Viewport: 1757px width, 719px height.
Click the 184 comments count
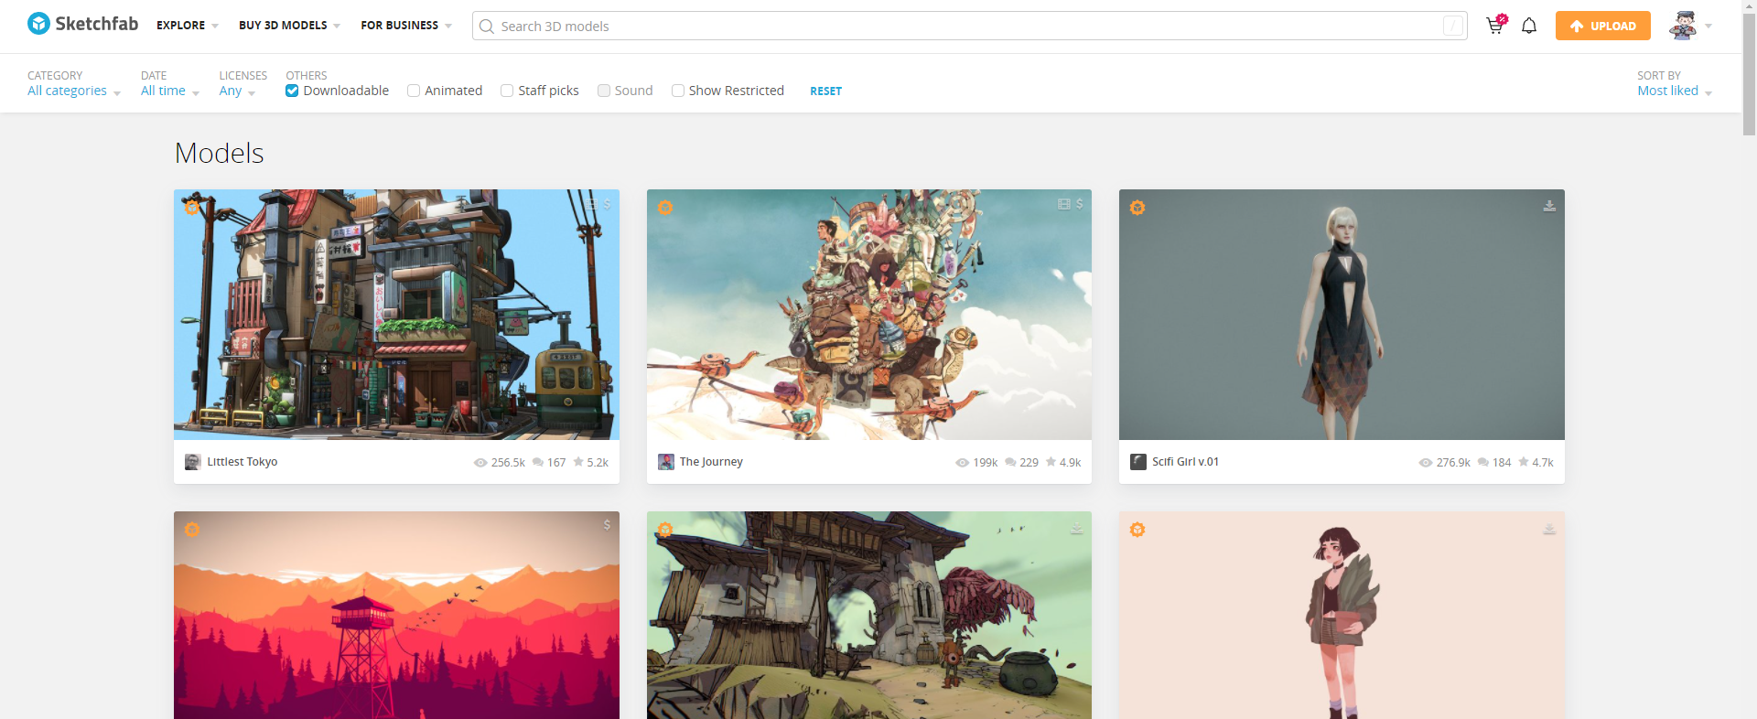1502,463
